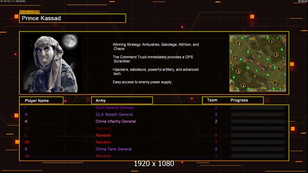308x173 pixels.
Task: Click team number 1 for player L
Action: pyautogui.click(x=216, y=135)
